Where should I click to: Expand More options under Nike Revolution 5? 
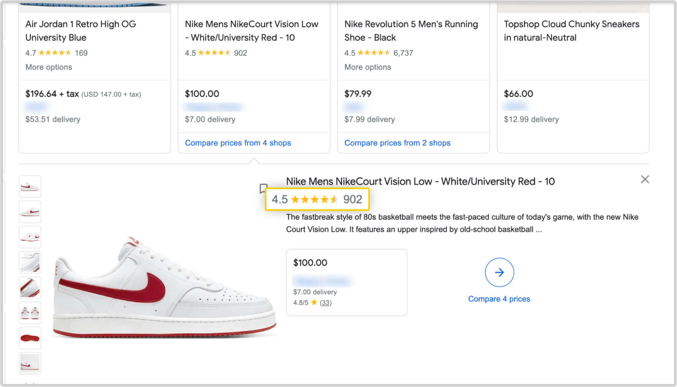pyautogui.click(x=368, y=67)
